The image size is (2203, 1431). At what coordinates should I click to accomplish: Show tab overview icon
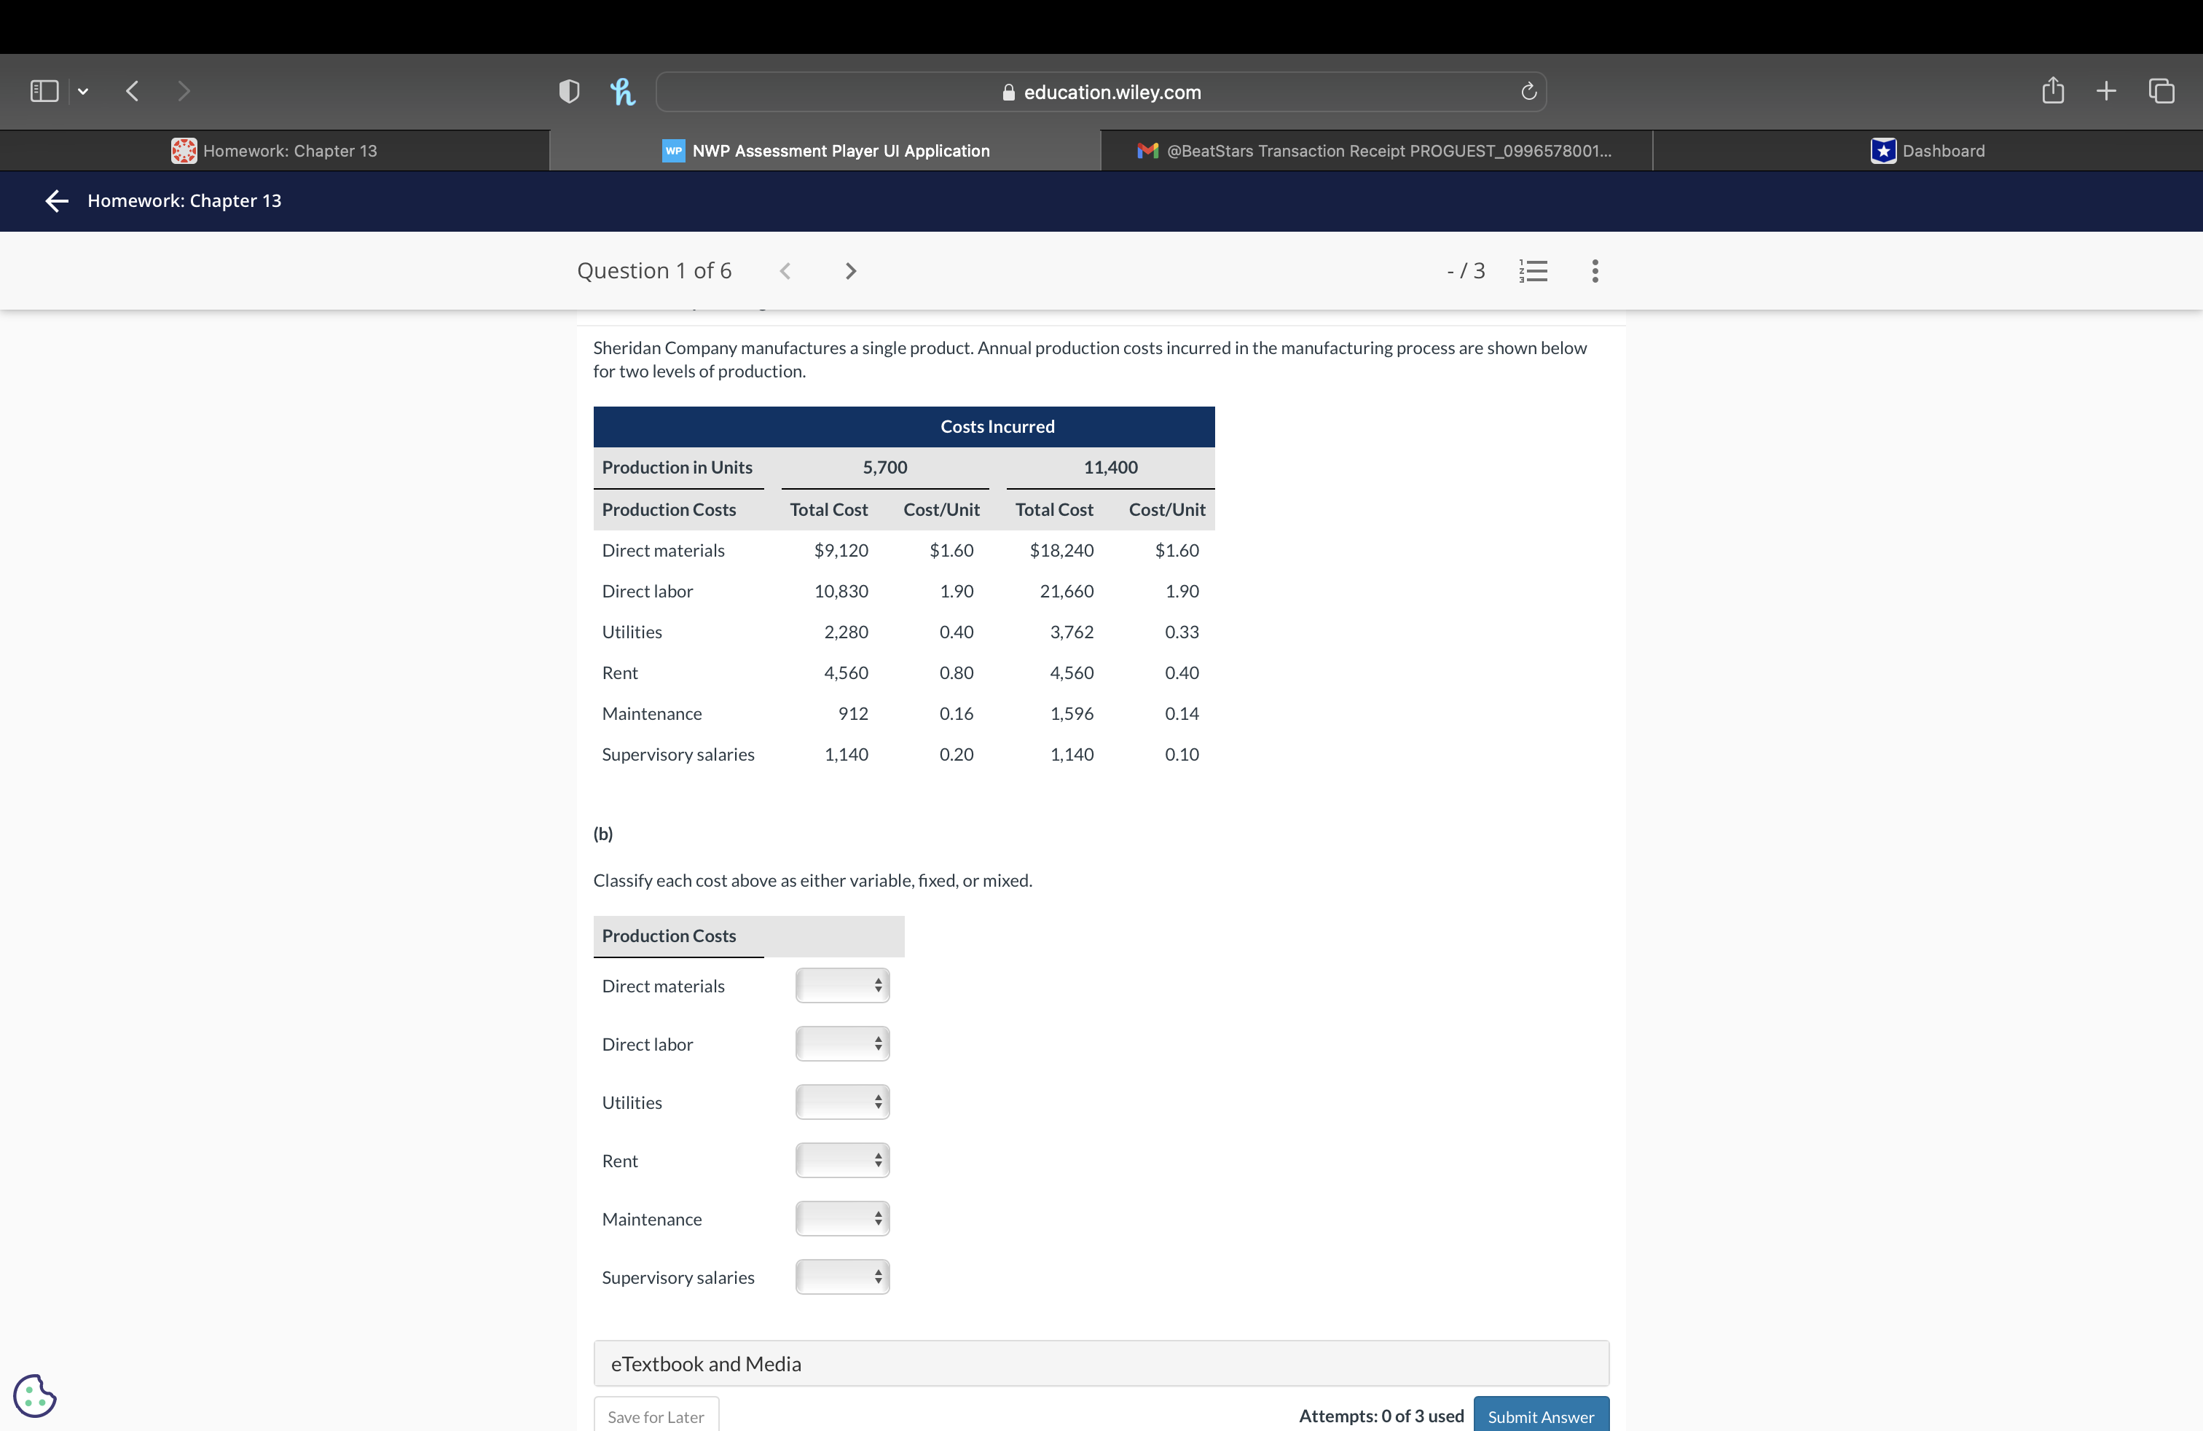click(2161, 90)
